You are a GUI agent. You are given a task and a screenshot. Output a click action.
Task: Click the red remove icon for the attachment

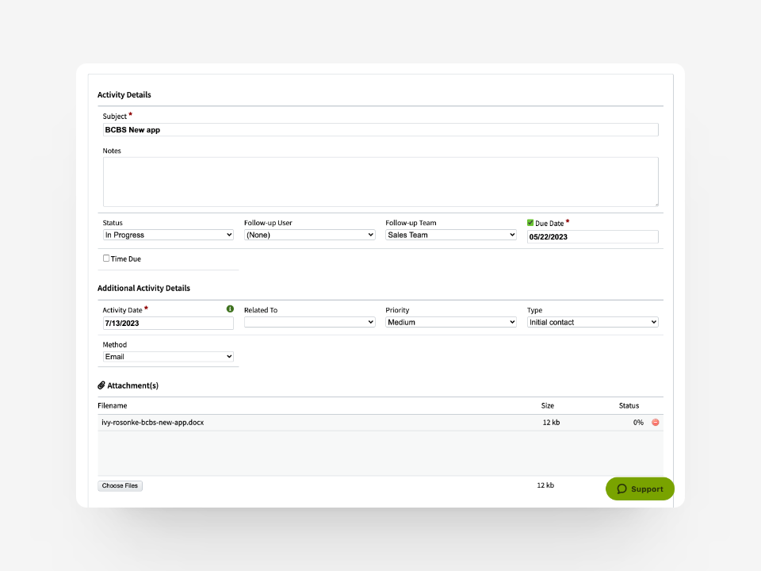point(655,422)
